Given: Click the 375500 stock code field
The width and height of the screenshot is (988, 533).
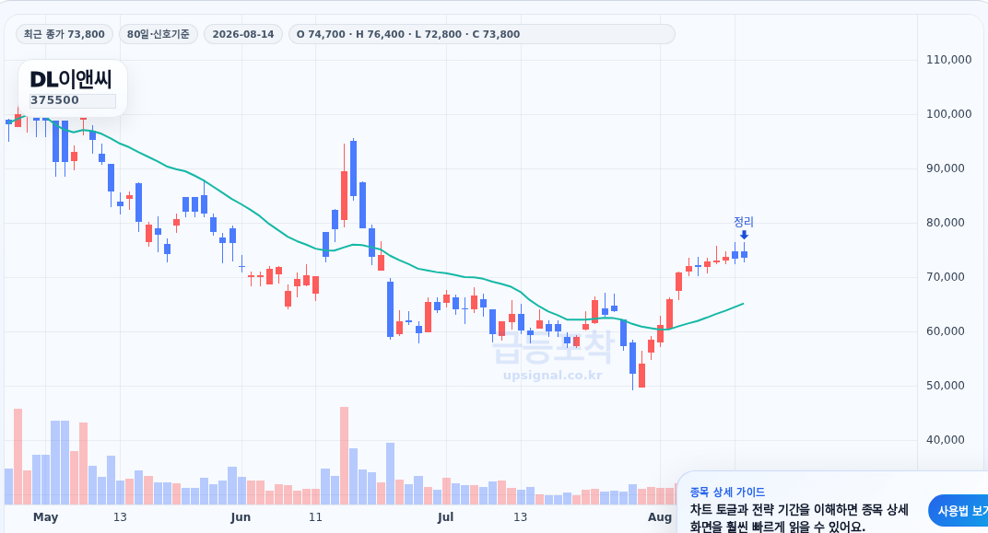Looking at the screenshot, I should (73, 100).
